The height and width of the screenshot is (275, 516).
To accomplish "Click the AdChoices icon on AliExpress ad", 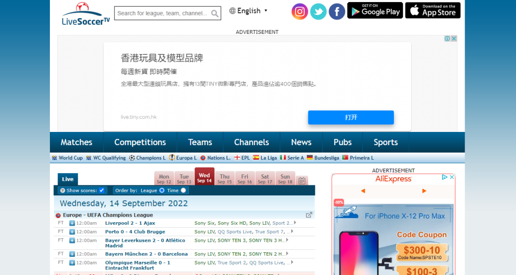I will pyautogui.click(x=444, y=177).
